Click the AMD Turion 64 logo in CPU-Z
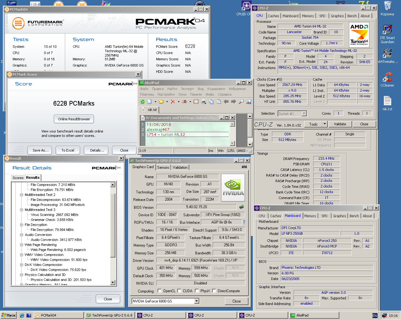401x320 pixels. coord(359,34)
